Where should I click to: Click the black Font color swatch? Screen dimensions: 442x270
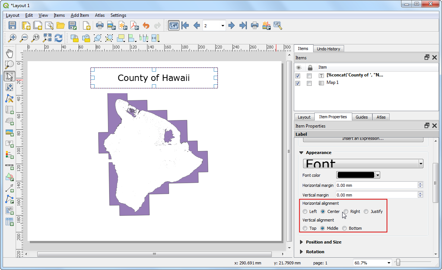pos(355,175)
